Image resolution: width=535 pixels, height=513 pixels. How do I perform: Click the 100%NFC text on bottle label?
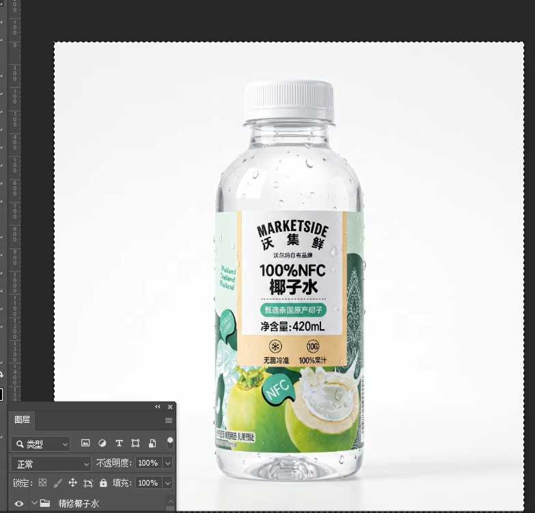tap(292, 270)
